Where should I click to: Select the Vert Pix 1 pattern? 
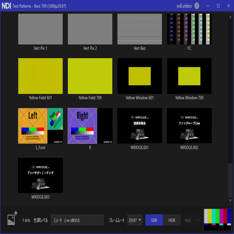(x=40, y=29)
